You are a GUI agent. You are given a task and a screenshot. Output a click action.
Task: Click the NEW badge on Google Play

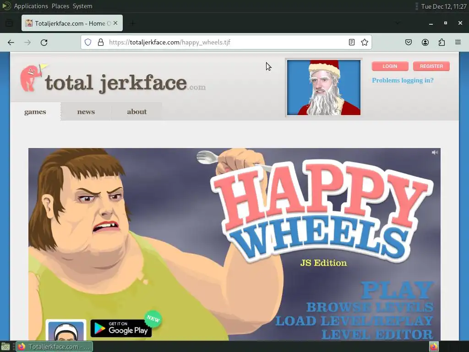pyautogui.click(x=153, y=319)
